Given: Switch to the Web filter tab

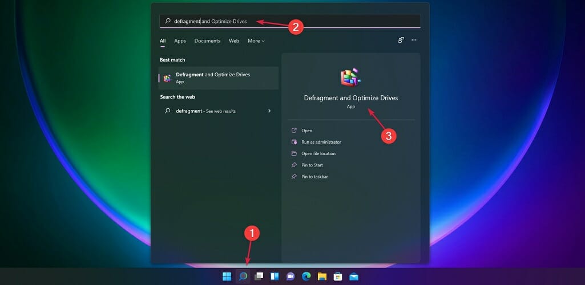Looking at the screenshot, I should (234, 41).
